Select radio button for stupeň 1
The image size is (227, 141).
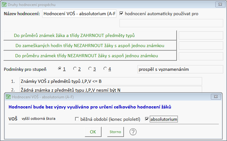click(60, 69)
